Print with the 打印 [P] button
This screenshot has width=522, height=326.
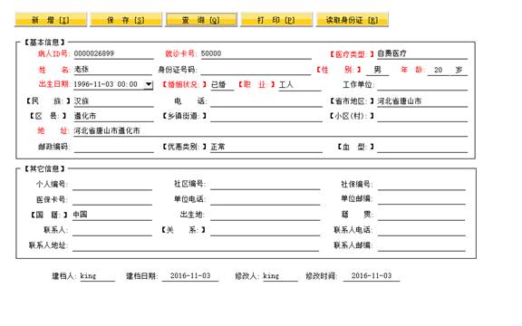[276, 20]
